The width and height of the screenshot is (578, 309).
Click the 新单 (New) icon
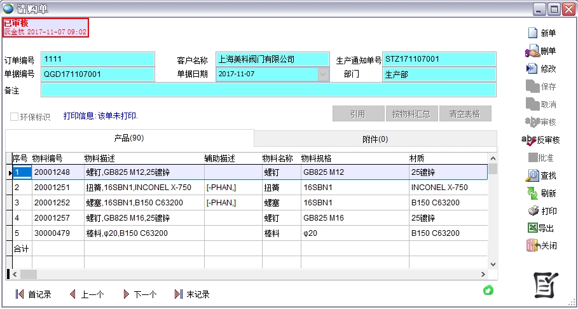(x=532, y=33)
